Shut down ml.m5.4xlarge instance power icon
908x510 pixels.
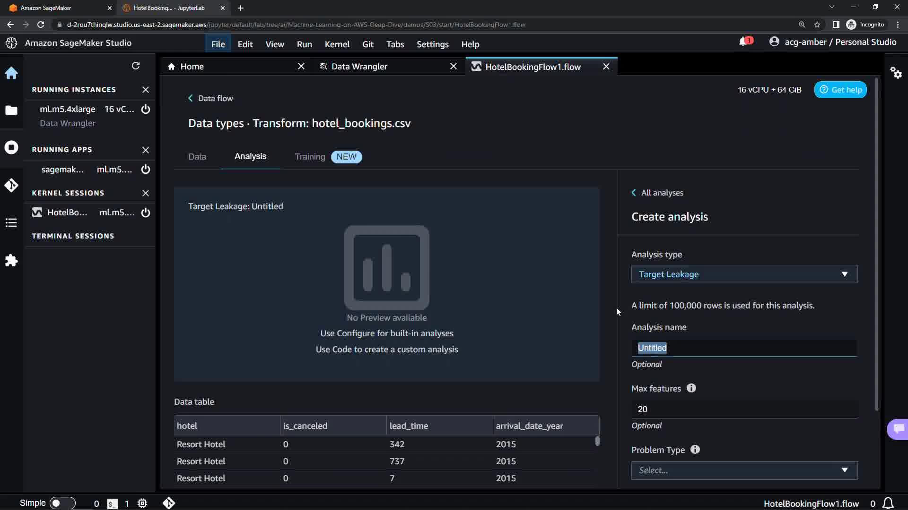[146, 109]
